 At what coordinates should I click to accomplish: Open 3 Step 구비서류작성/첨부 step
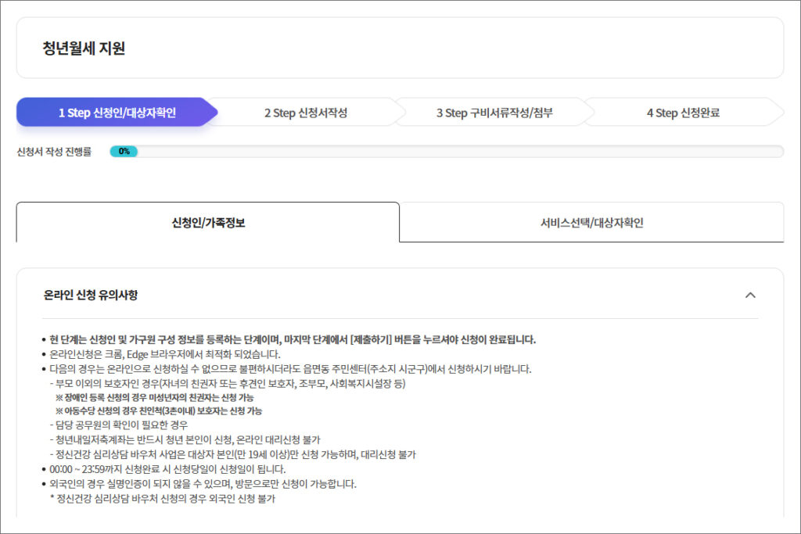(x=494, y=113)
